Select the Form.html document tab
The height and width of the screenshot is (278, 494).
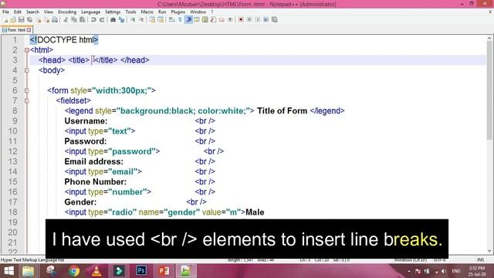(16, 30)
